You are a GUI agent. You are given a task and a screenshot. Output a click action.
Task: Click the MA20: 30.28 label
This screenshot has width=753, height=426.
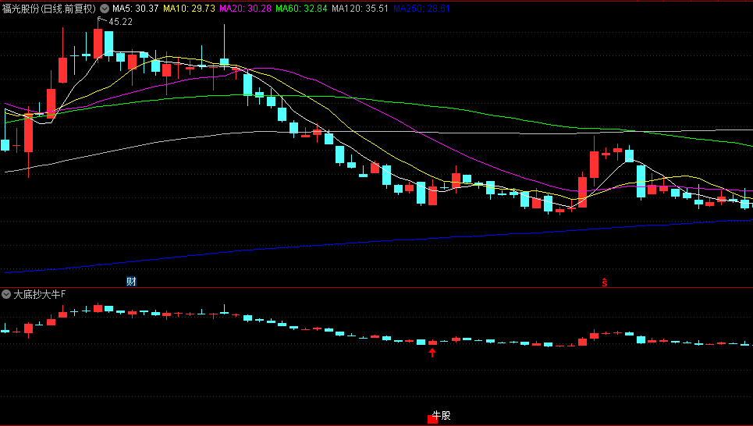click(245, 8)
